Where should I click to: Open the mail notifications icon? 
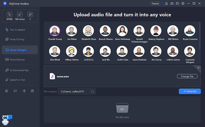pyautogui.click(x=177, y=3)
